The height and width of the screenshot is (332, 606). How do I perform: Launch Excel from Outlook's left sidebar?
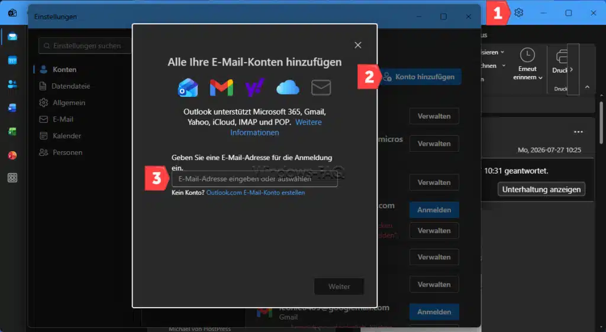click(x=12, y=132)
